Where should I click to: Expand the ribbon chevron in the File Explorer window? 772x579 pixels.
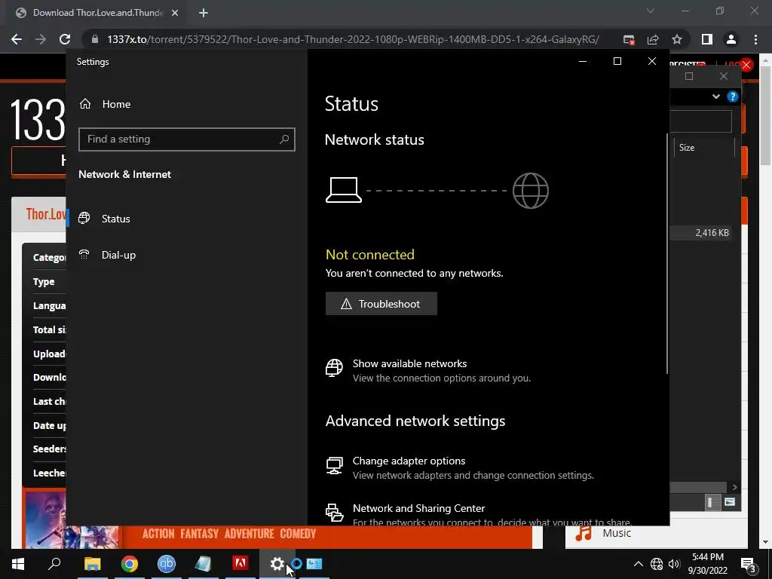(716, 96)
